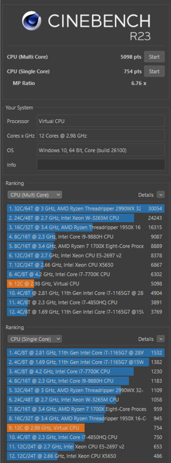Select Core i7-7700K row scoring 1230
The image size is (171, 463).
[x=85, y=371]
